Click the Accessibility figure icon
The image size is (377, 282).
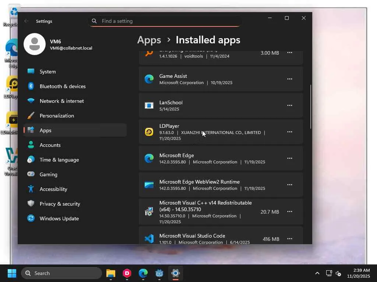[31, 189]
